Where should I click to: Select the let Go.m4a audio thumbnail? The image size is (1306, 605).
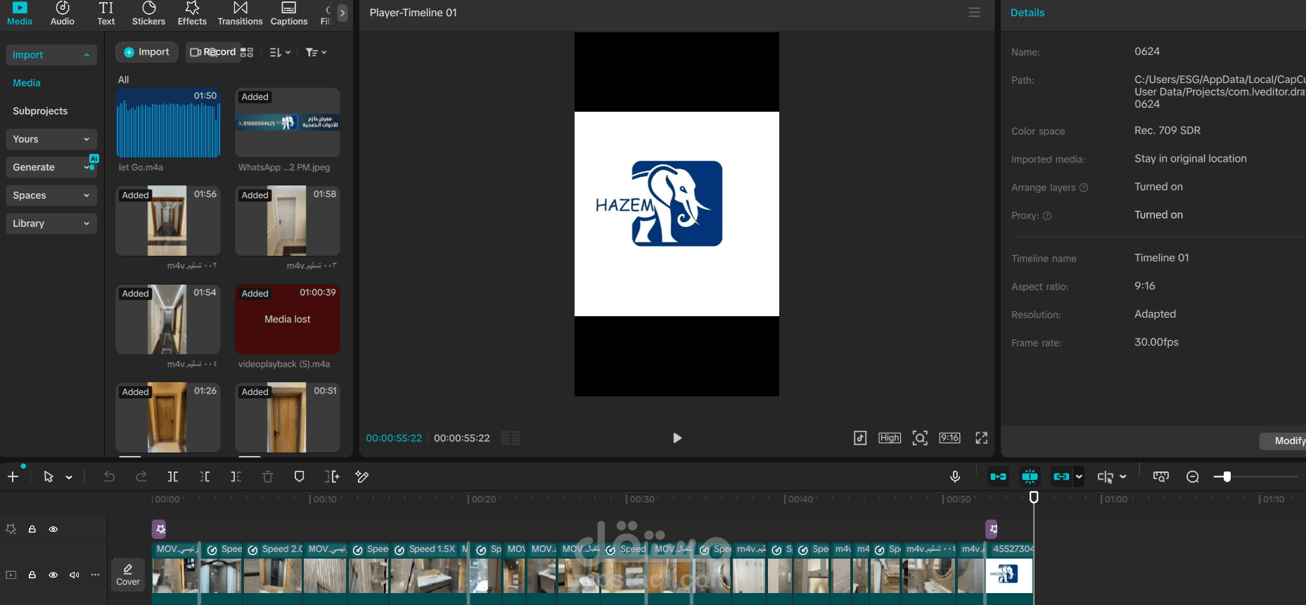168,123
